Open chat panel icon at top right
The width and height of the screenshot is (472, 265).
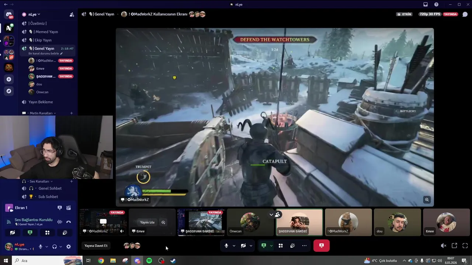point(465,14)
